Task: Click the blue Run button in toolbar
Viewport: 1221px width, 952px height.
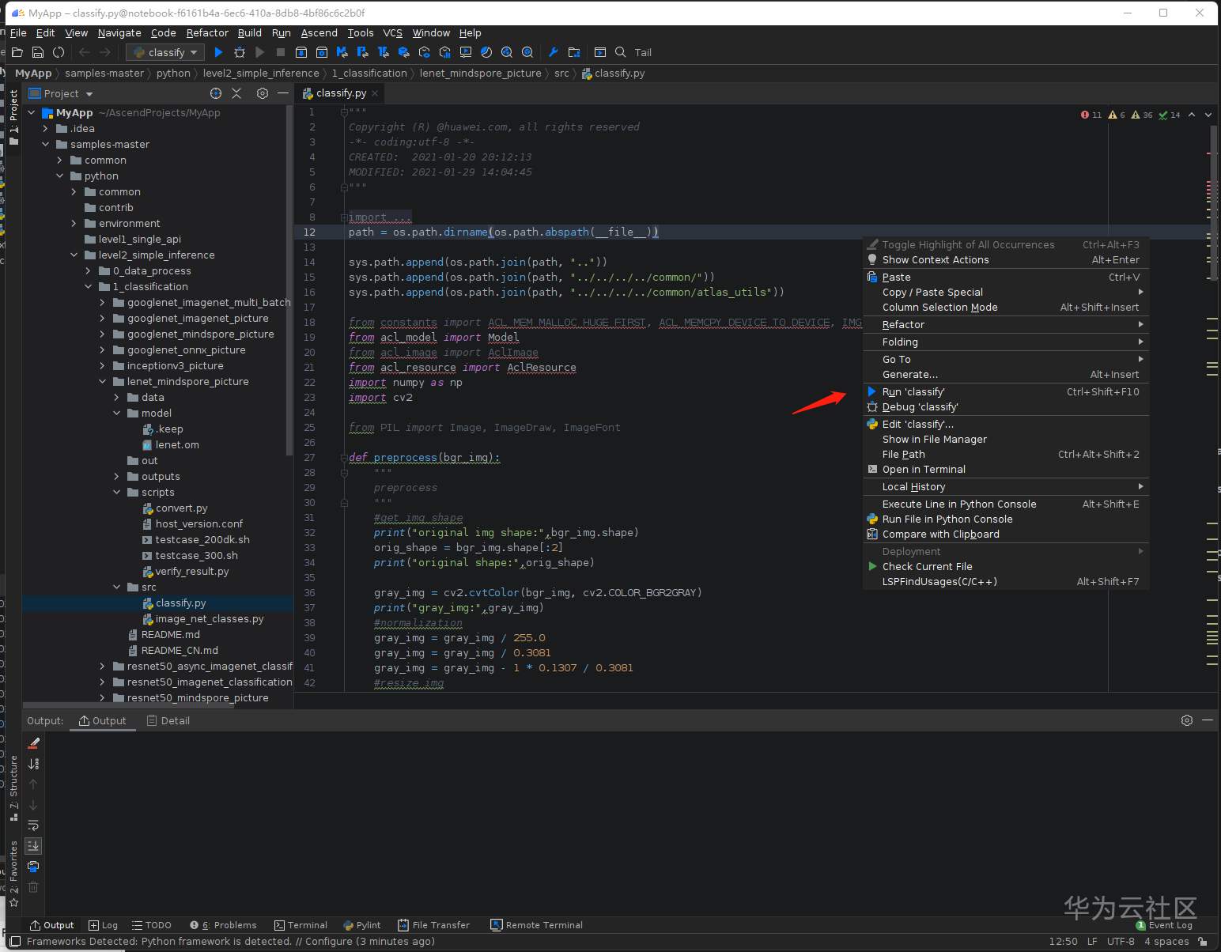Action: 219,52
